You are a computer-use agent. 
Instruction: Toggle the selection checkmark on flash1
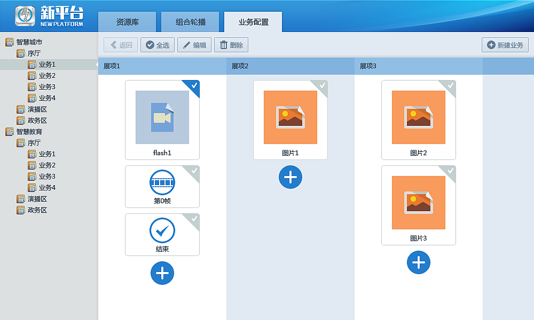pyautogui.click(x=194, y=84)
